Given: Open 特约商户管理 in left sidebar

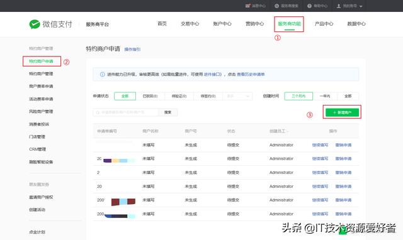Looking at the screenshot, I should [41, 74].
